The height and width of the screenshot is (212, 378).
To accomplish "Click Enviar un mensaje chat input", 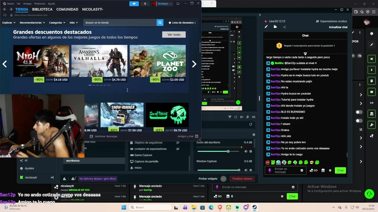I will point(285,170).
